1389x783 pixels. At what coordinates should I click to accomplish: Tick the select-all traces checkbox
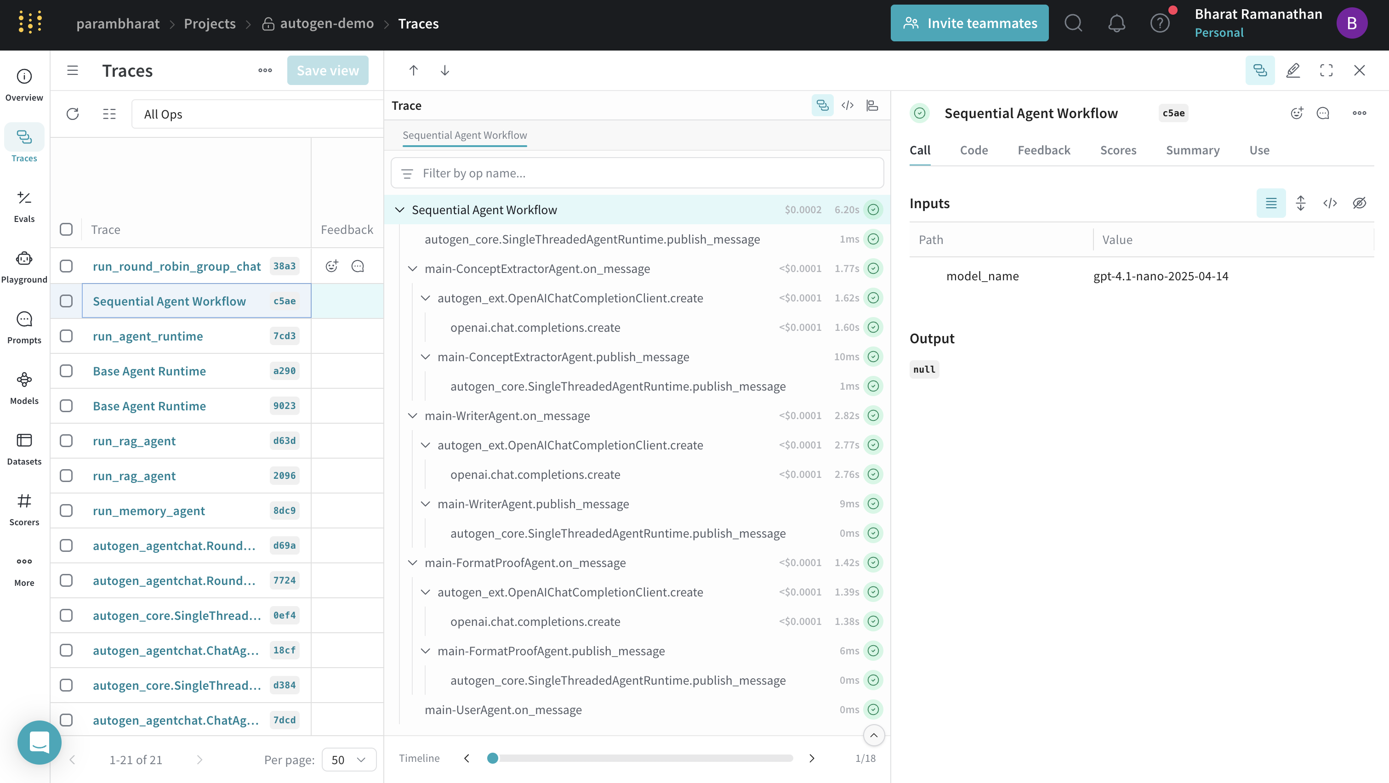[66, 229]
